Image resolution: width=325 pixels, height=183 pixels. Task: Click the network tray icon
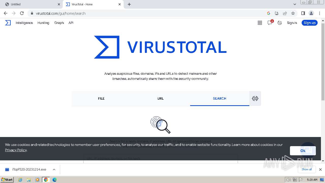(x=295, y=180)
